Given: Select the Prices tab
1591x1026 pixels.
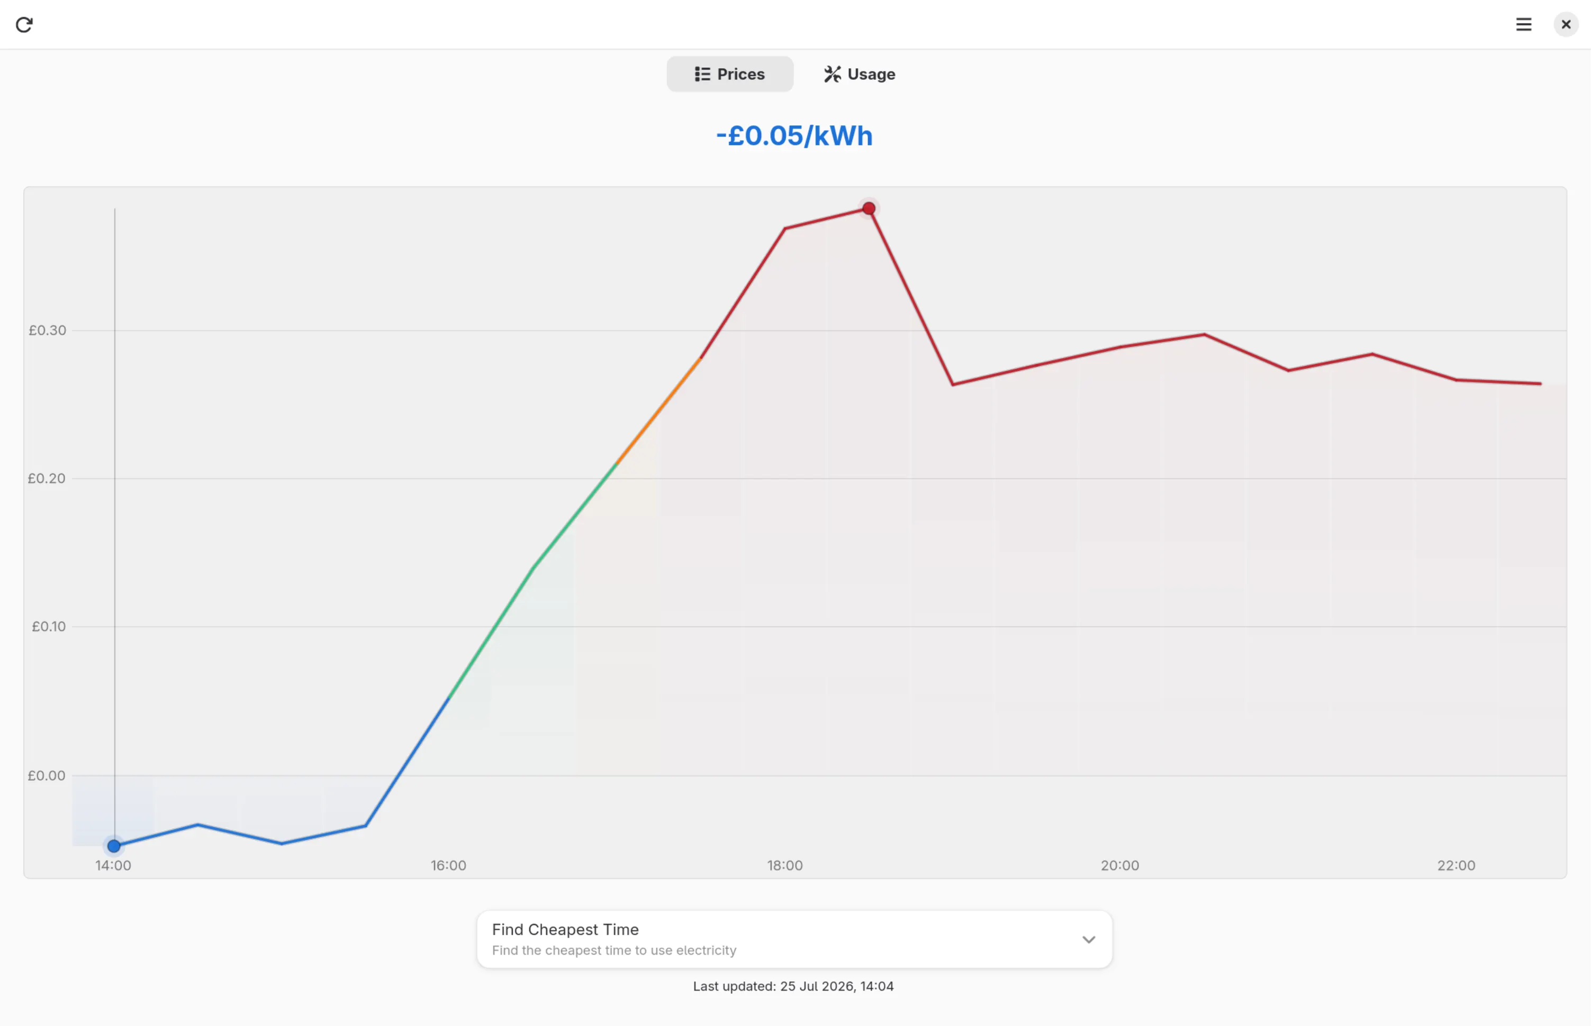Looking at the screenshot, I should click(730, 74).
